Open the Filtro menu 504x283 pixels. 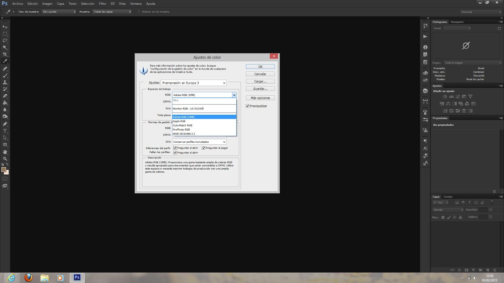(x=102, y=3)
